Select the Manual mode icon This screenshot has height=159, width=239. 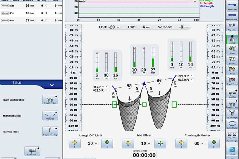point(232,39)
